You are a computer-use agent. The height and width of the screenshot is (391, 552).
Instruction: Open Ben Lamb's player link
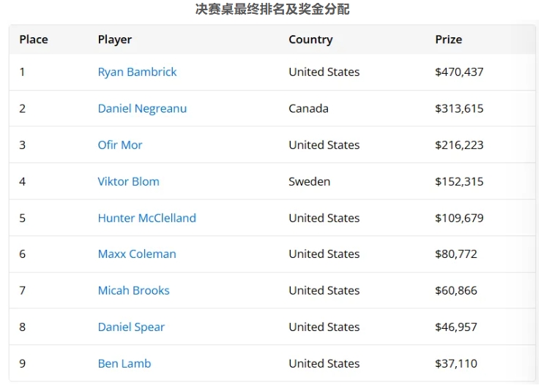point(124,364)
